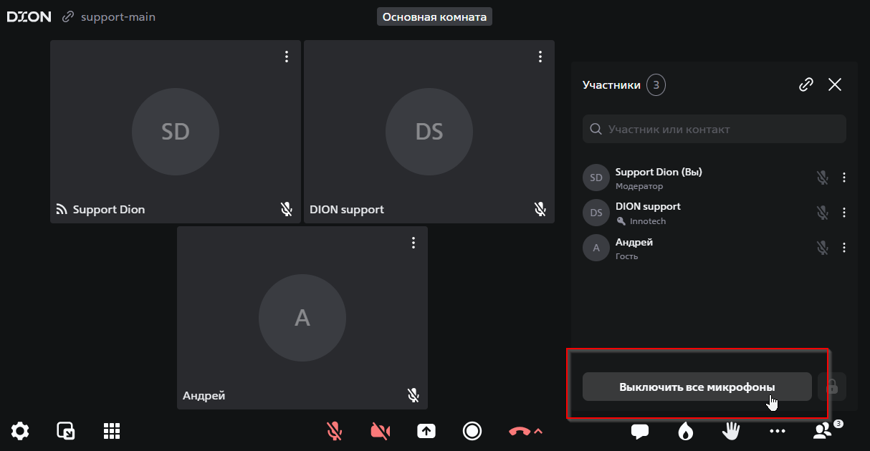Open the chat bubble icon

640,431
